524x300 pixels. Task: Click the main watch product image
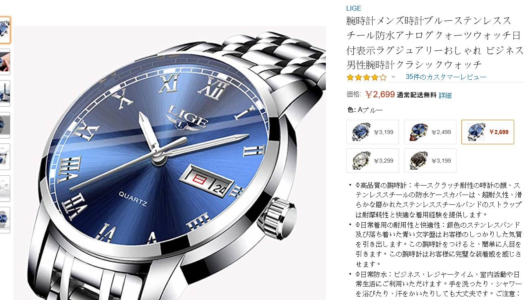point(170,163)
